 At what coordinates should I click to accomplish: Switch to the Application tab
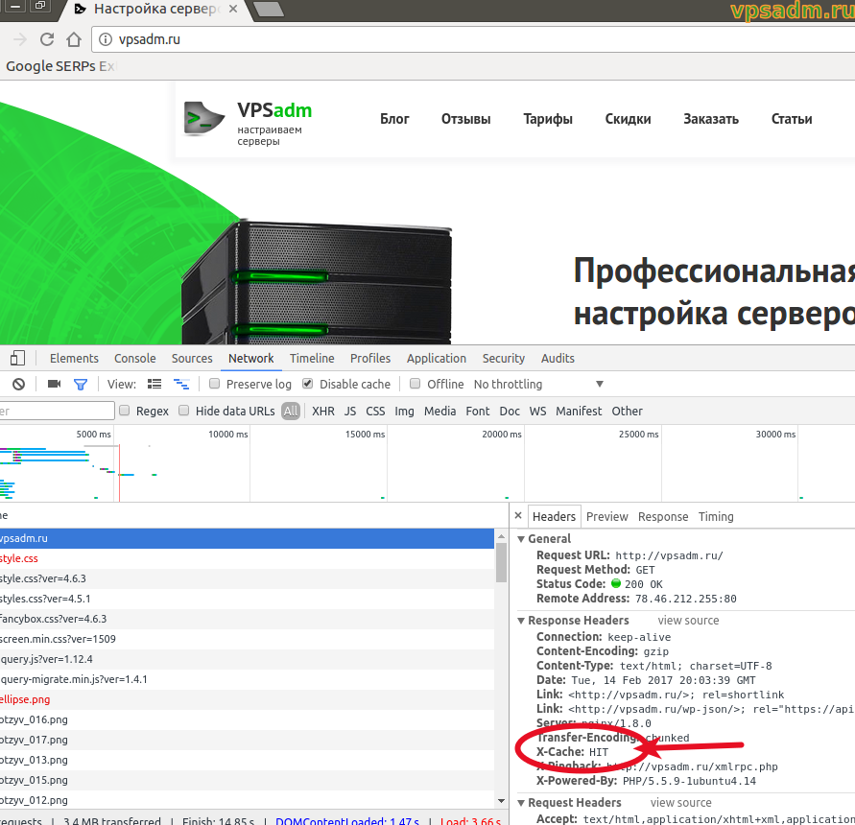[x=437, y=358]
